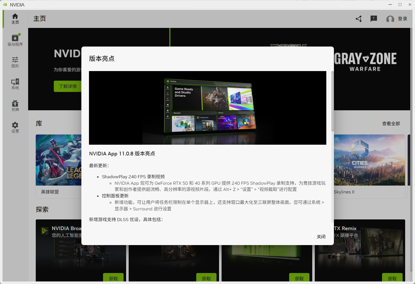Click 获取 button on RTX Remix card

(x=392, y=278)
